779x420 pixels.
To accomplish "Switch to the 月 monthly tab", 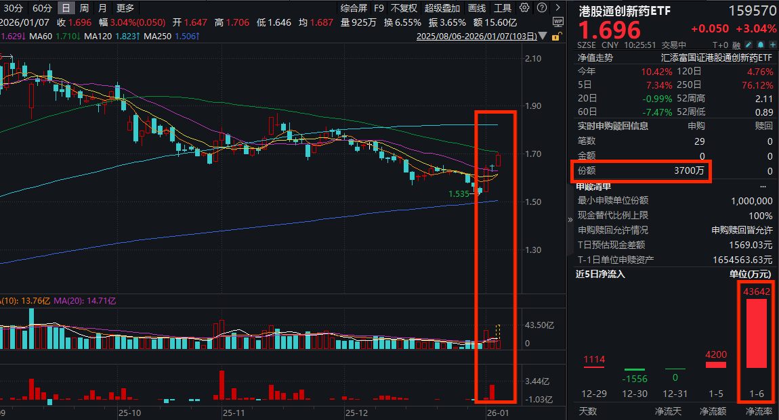I will (x=102, y=8).
